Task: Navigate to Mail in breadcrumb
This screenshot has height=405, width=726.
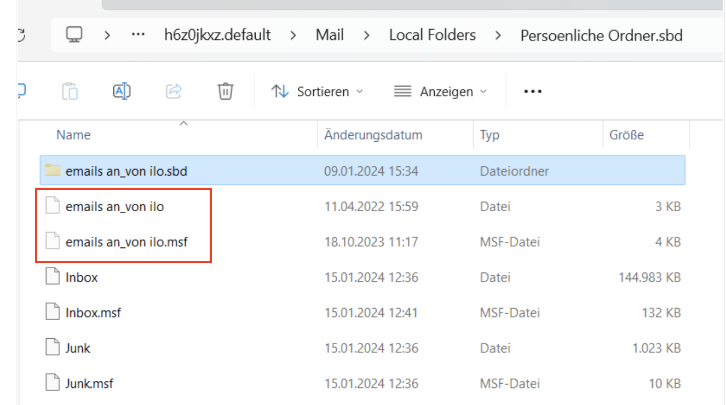Action: (x=330, y=35)
